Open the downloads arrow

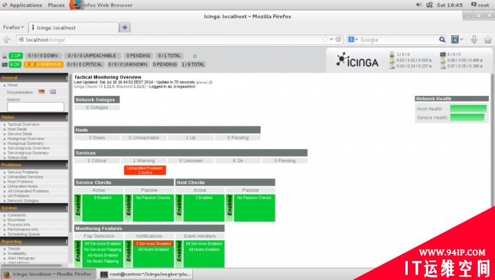click(x=474, y=40)
